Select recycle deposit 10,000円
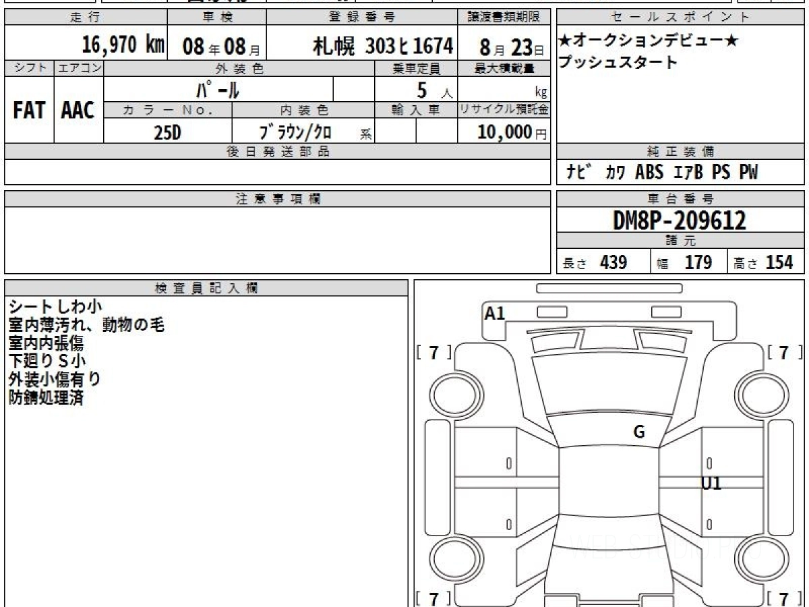 pos(512,132)
